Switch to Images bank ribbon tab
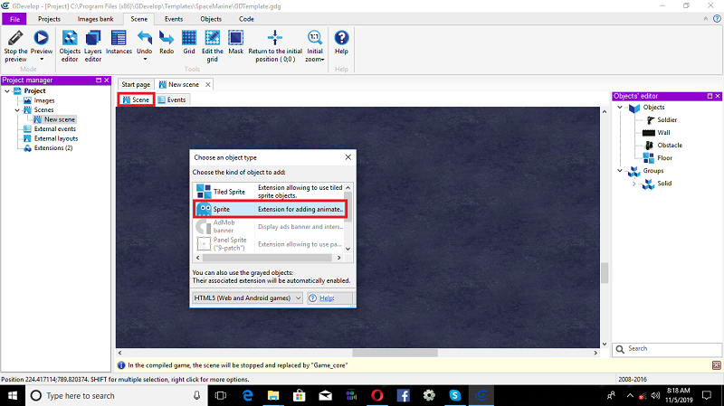 tap(95, 19)
